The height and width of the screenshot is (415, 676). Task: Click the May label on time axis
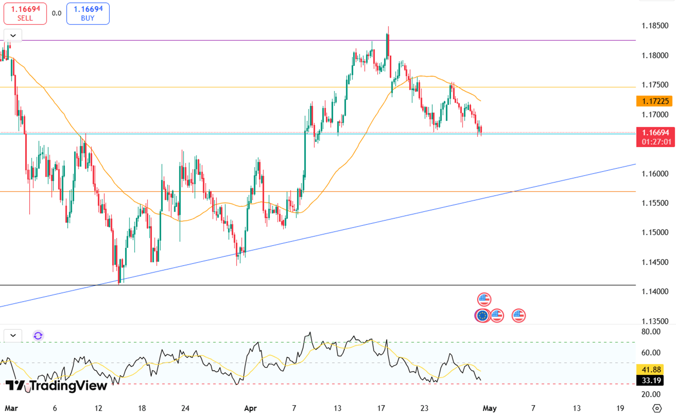tap(489, 408)
